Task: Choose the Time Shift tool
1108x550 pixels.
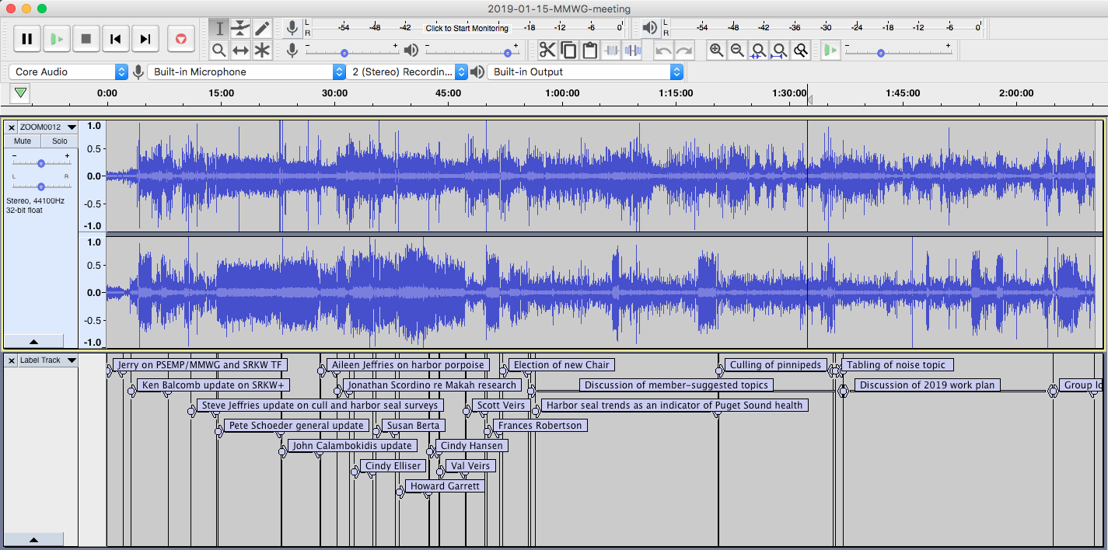Action: coord(241,50)
